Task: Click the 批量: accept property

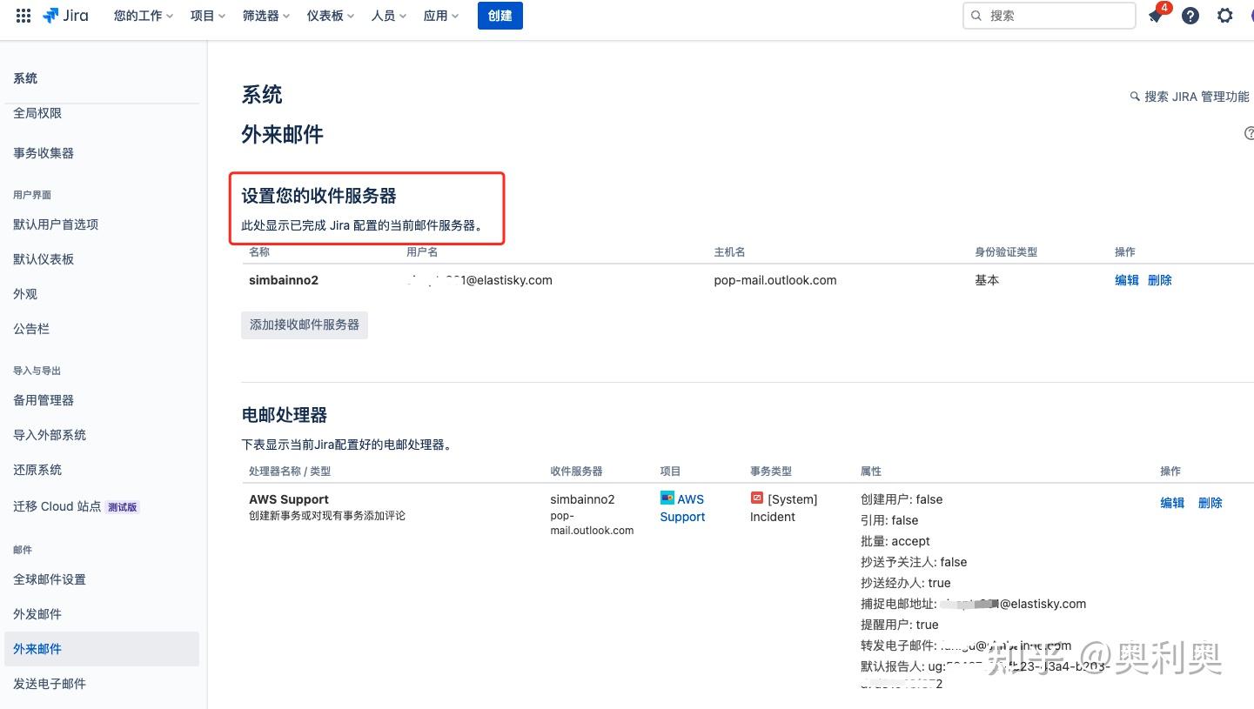Action: pos(895,541)
